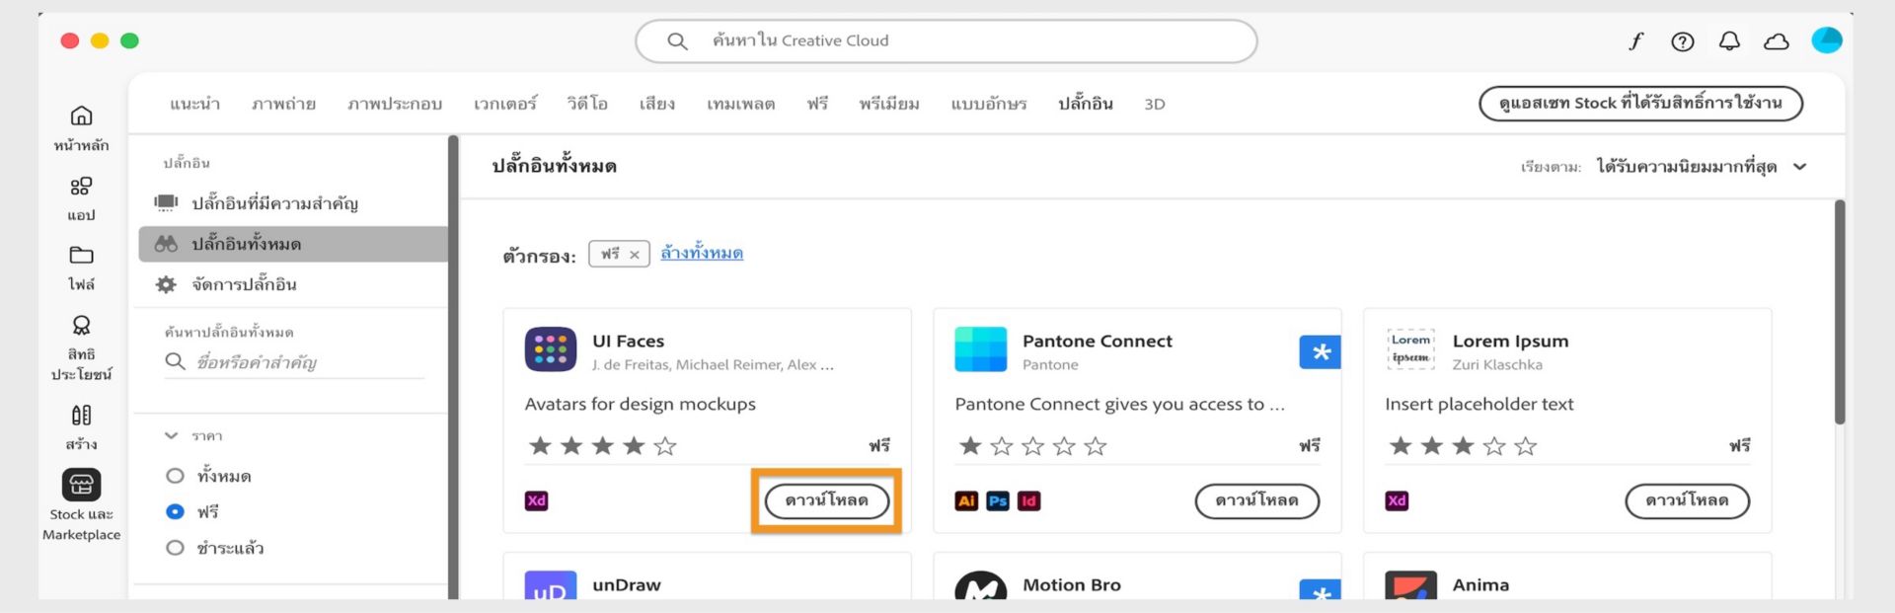This screenshot has width=1895, height=613.
Task: Select the ชำระแล้ว price radio button
Action: tap(175, 548)
